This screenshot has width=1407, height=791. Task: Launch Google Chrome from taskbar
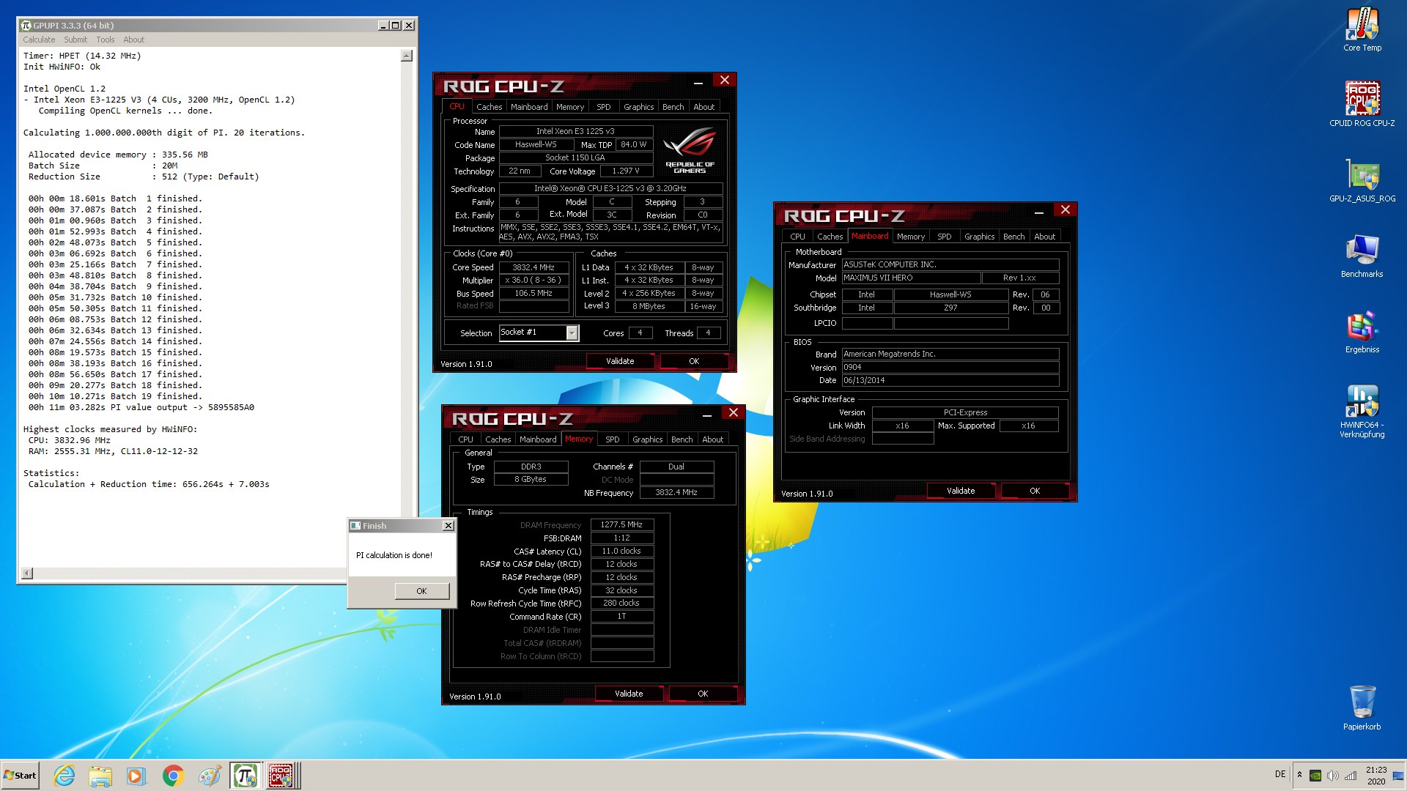point(173,776)
